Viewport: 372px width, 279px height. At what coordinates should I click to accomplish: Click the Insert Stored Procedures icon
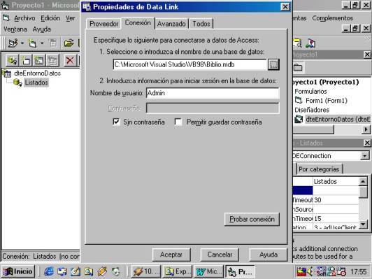click(x=39, y=61)
